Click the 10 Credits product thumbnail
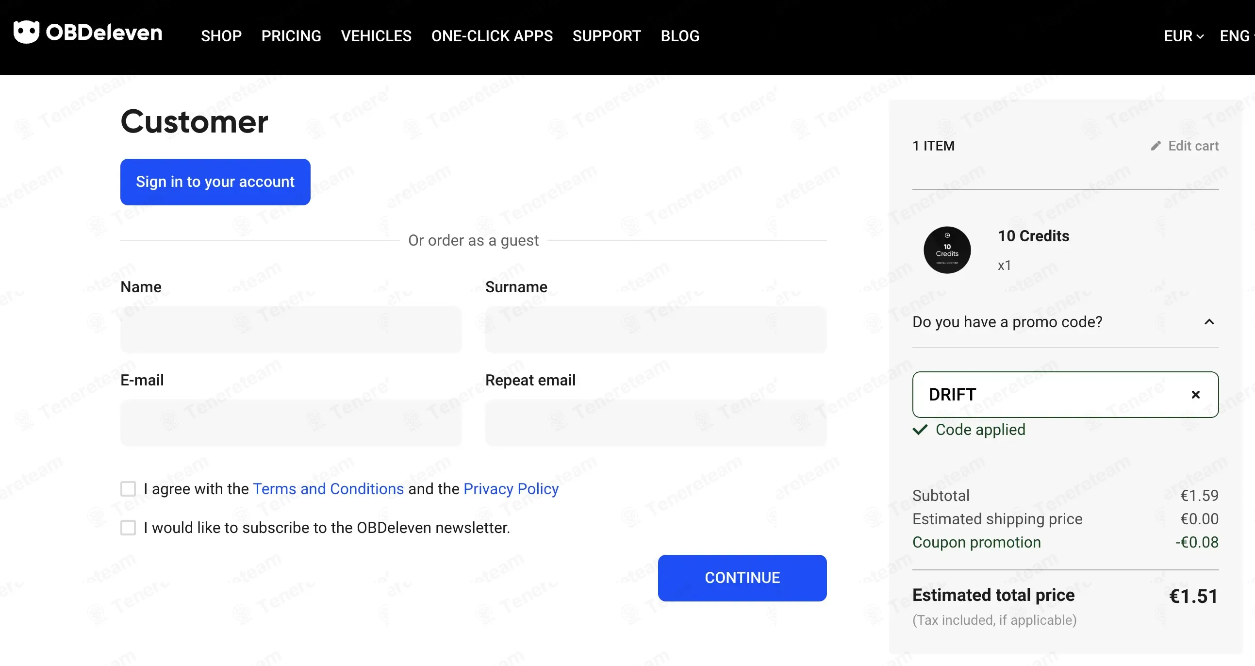This screenshot has width=1255, height=666. [x=947, y=250]
